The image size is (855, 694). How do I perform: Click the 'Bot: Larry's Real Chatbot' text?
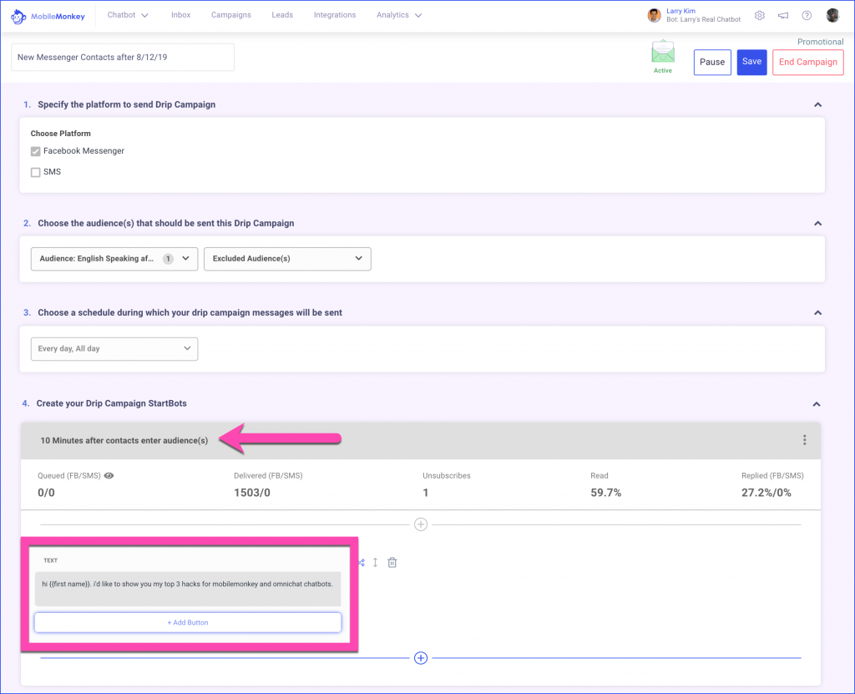pyautogui.click(x=703, y=20)
